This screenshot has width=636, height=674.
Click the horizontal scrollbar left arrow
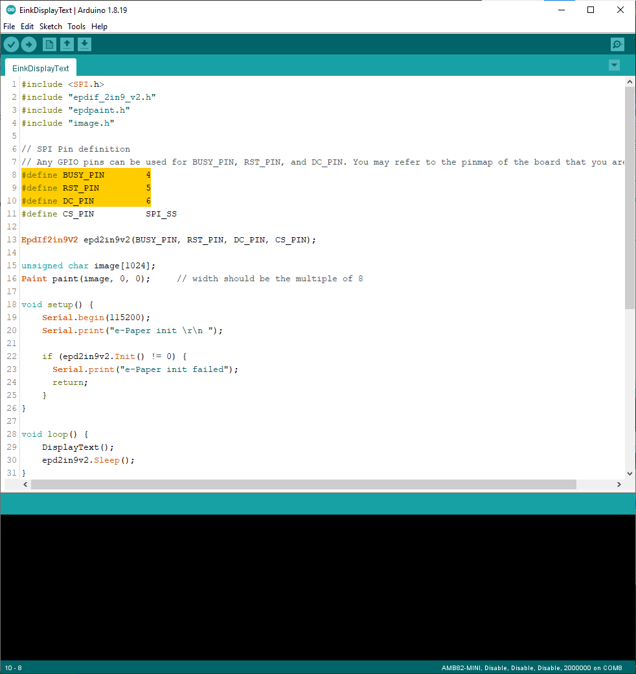[26, 485]
